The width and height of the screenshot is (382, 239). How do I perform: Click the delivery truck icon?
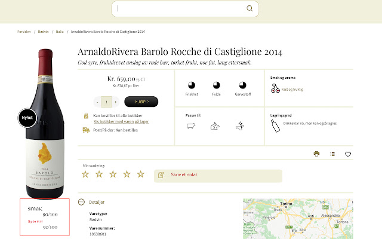(x=86, y=130)
